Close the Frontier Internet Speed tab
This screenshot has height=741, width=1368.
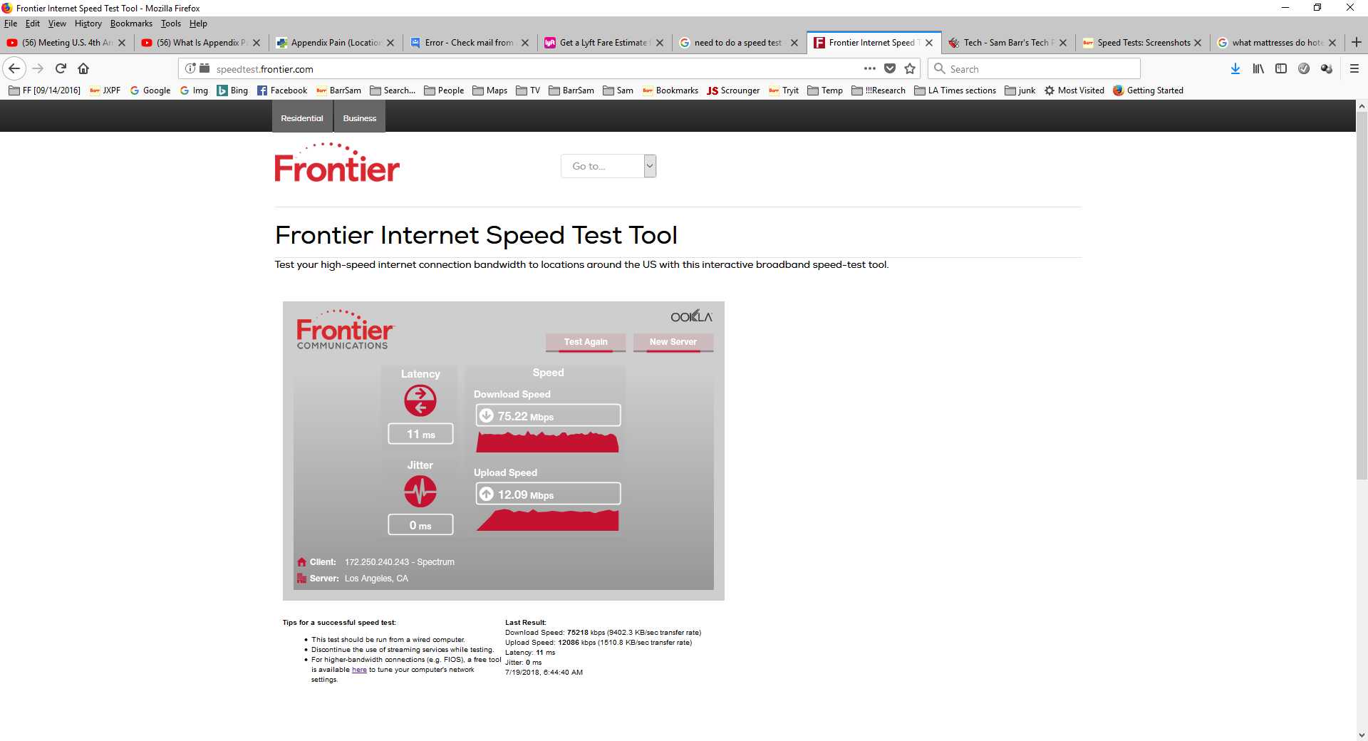coord(929,43)
